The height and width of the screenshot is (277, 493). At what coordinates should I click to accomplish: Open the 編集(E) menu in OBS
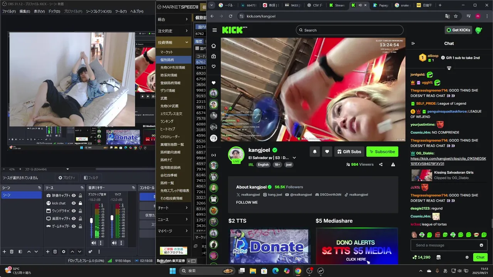pyautogui.click(x=25, y=11)
